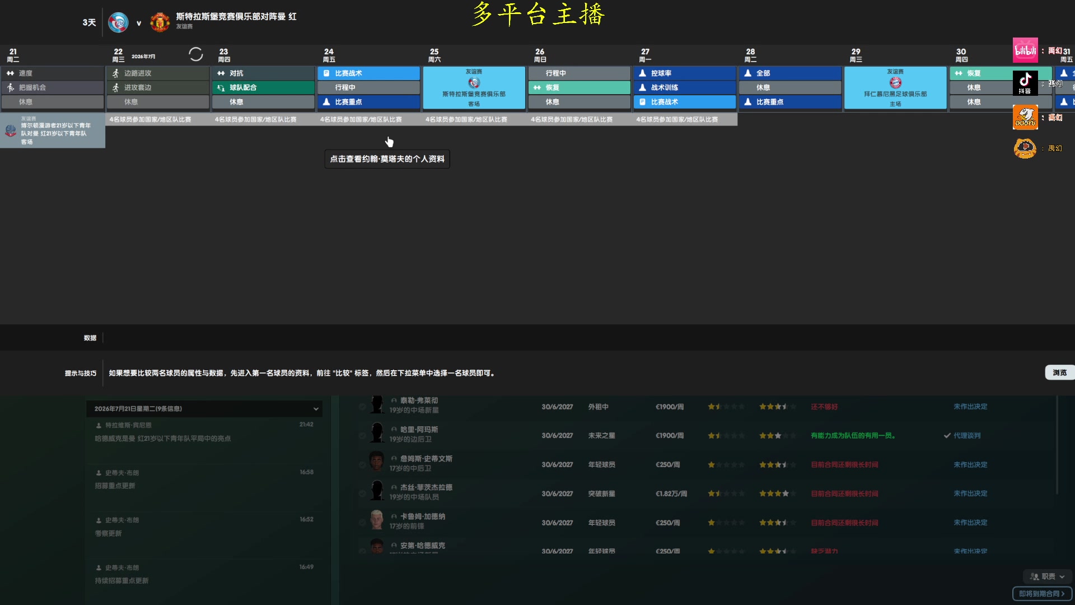
Task: Open the 职责 dropdown at bottom right
Action: 1046,576
